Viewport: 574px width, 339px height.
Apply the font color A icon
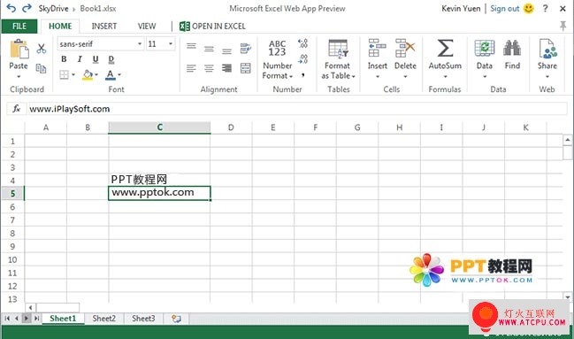(x=111, y=74)
